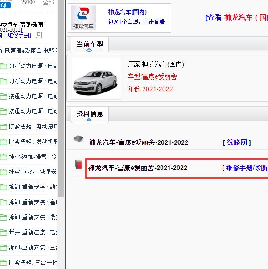The image size is (268, 269).
Task: Open the first 接通动力电源 folder icon
Action: coord(4,96)
